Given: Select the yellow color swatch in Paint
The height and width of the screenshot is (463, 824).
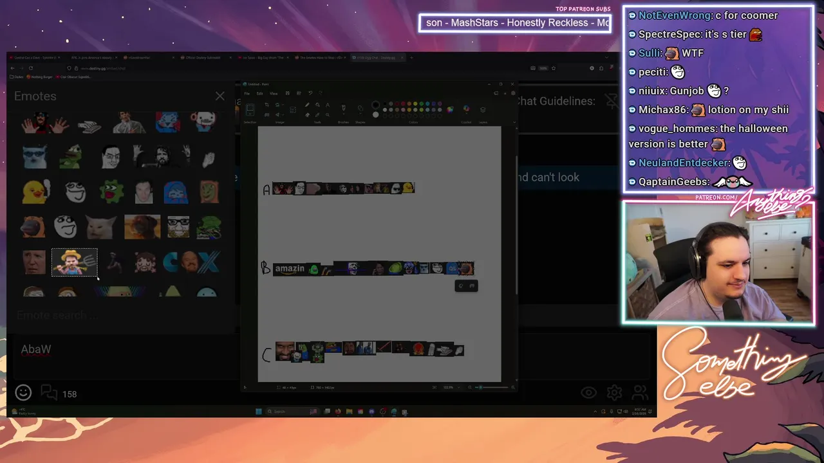Looking at the screenshot, I should (x=415, y=104).
